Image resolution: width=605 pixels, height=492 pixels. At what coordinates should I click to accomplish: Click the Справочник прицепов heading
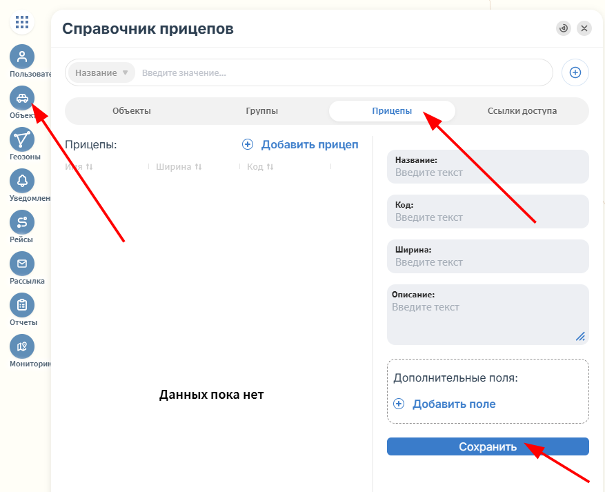point(148,28)
